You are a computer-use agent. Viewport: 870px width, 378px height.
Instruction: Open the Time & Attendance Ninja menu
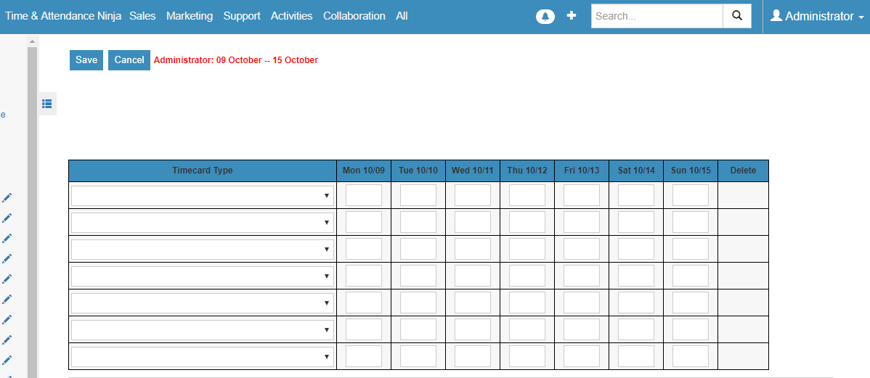[x=63, y=16]
